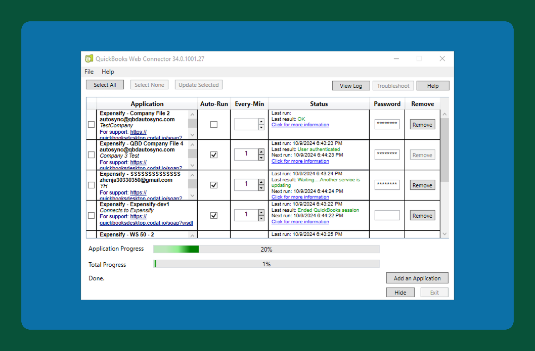Toggle Auto-Run for SSSSSSSSSSSSSS entry
Viewport: 535px width, 351px height.
point(214,184)
